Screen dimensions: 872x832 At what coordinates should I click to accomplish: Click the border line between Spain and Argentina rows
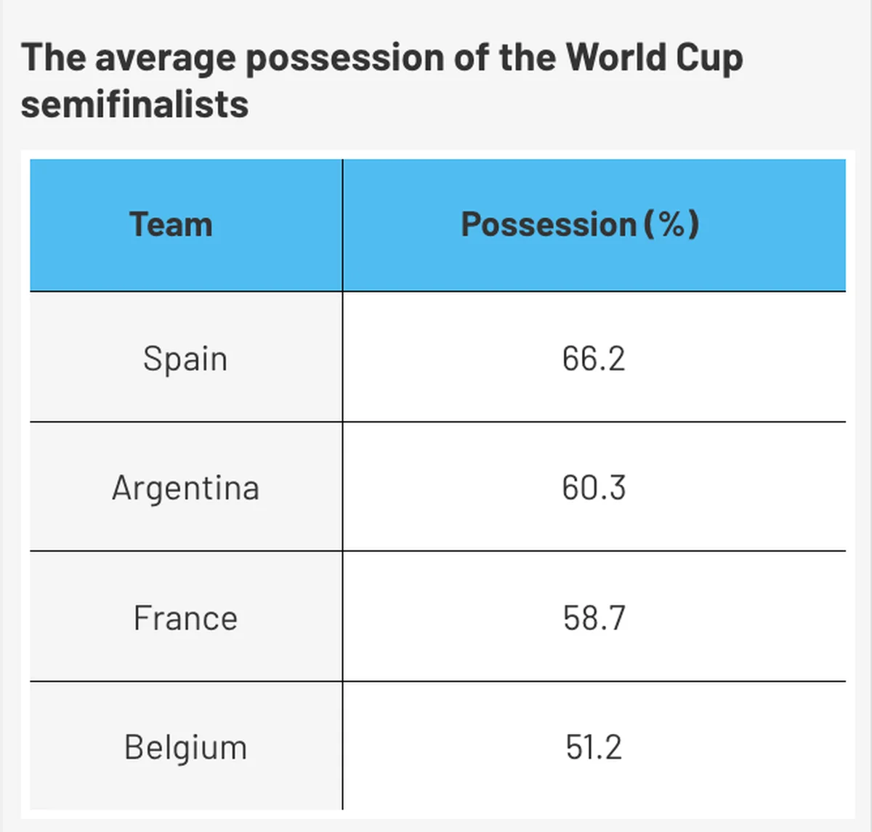438,422
